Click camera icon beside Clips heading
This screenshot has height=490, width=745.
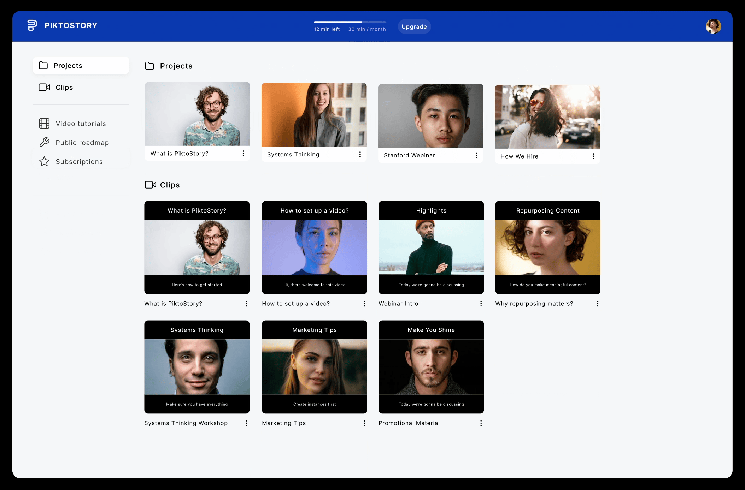[x=150, y=185]
